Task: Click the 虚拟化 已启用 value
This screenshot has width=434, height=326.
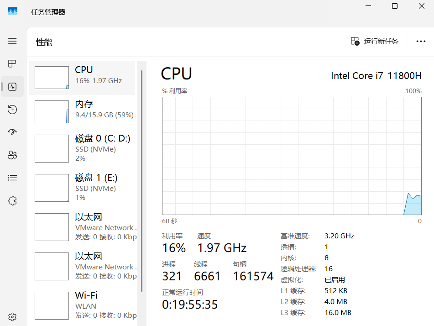Action: point(335,279)
